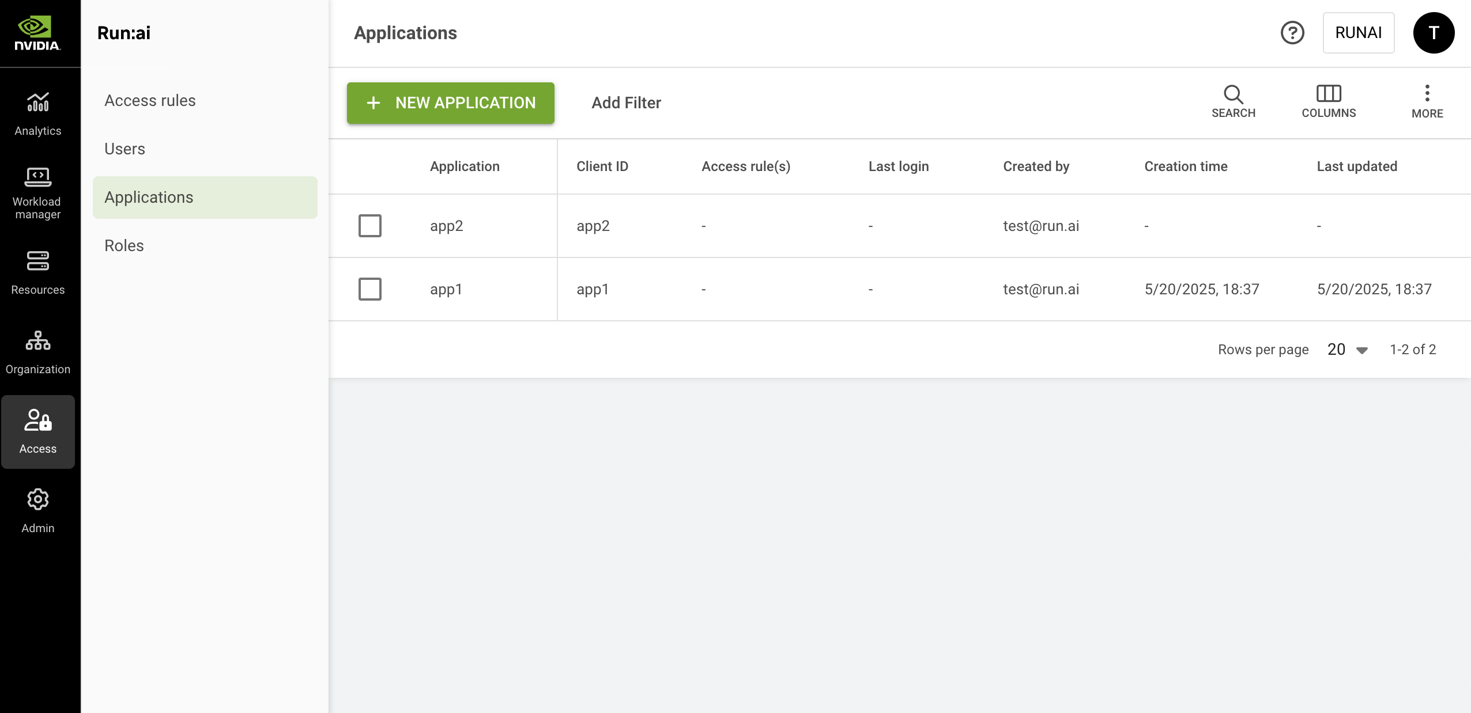Open the Organization hierarchy icon
The image size is (1471, 713).
click(38, 341)
